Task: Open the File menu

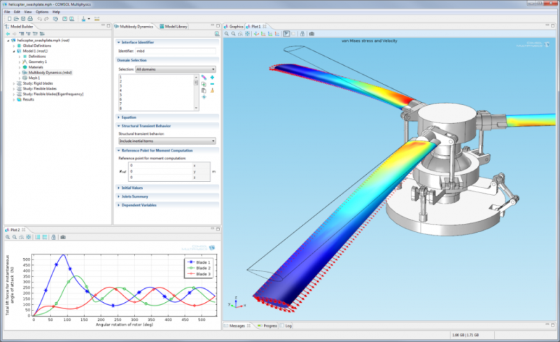Action: 7,12
